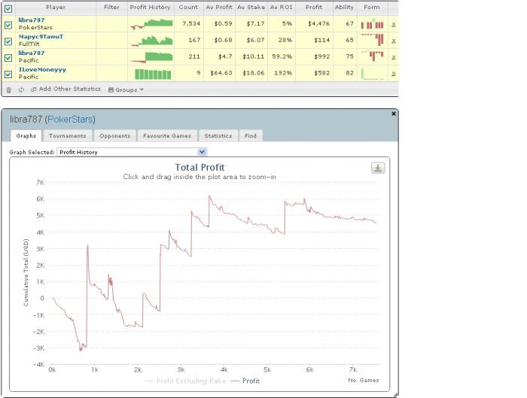The image size is (527, 398).
Task: Open the Mapyc9TawuT player link
Action: point(41,37)
